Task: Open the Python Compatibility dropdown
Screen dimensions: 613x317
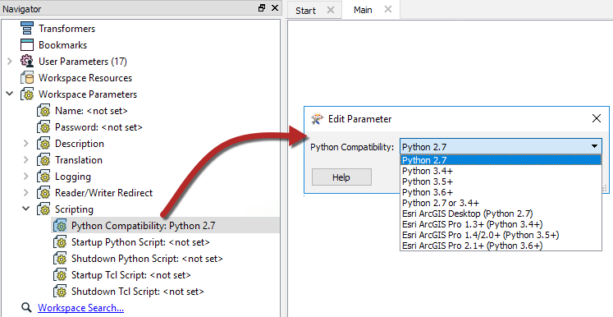Action: (501, 147)
